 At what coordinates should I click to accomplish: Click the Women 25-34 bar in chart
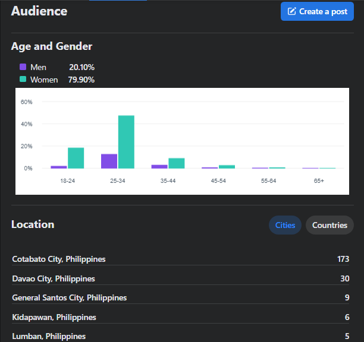126,142
